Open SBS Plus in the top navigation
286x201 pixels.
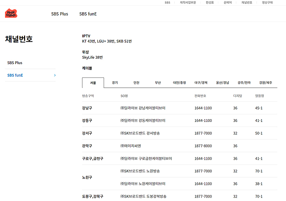(60, 14)
